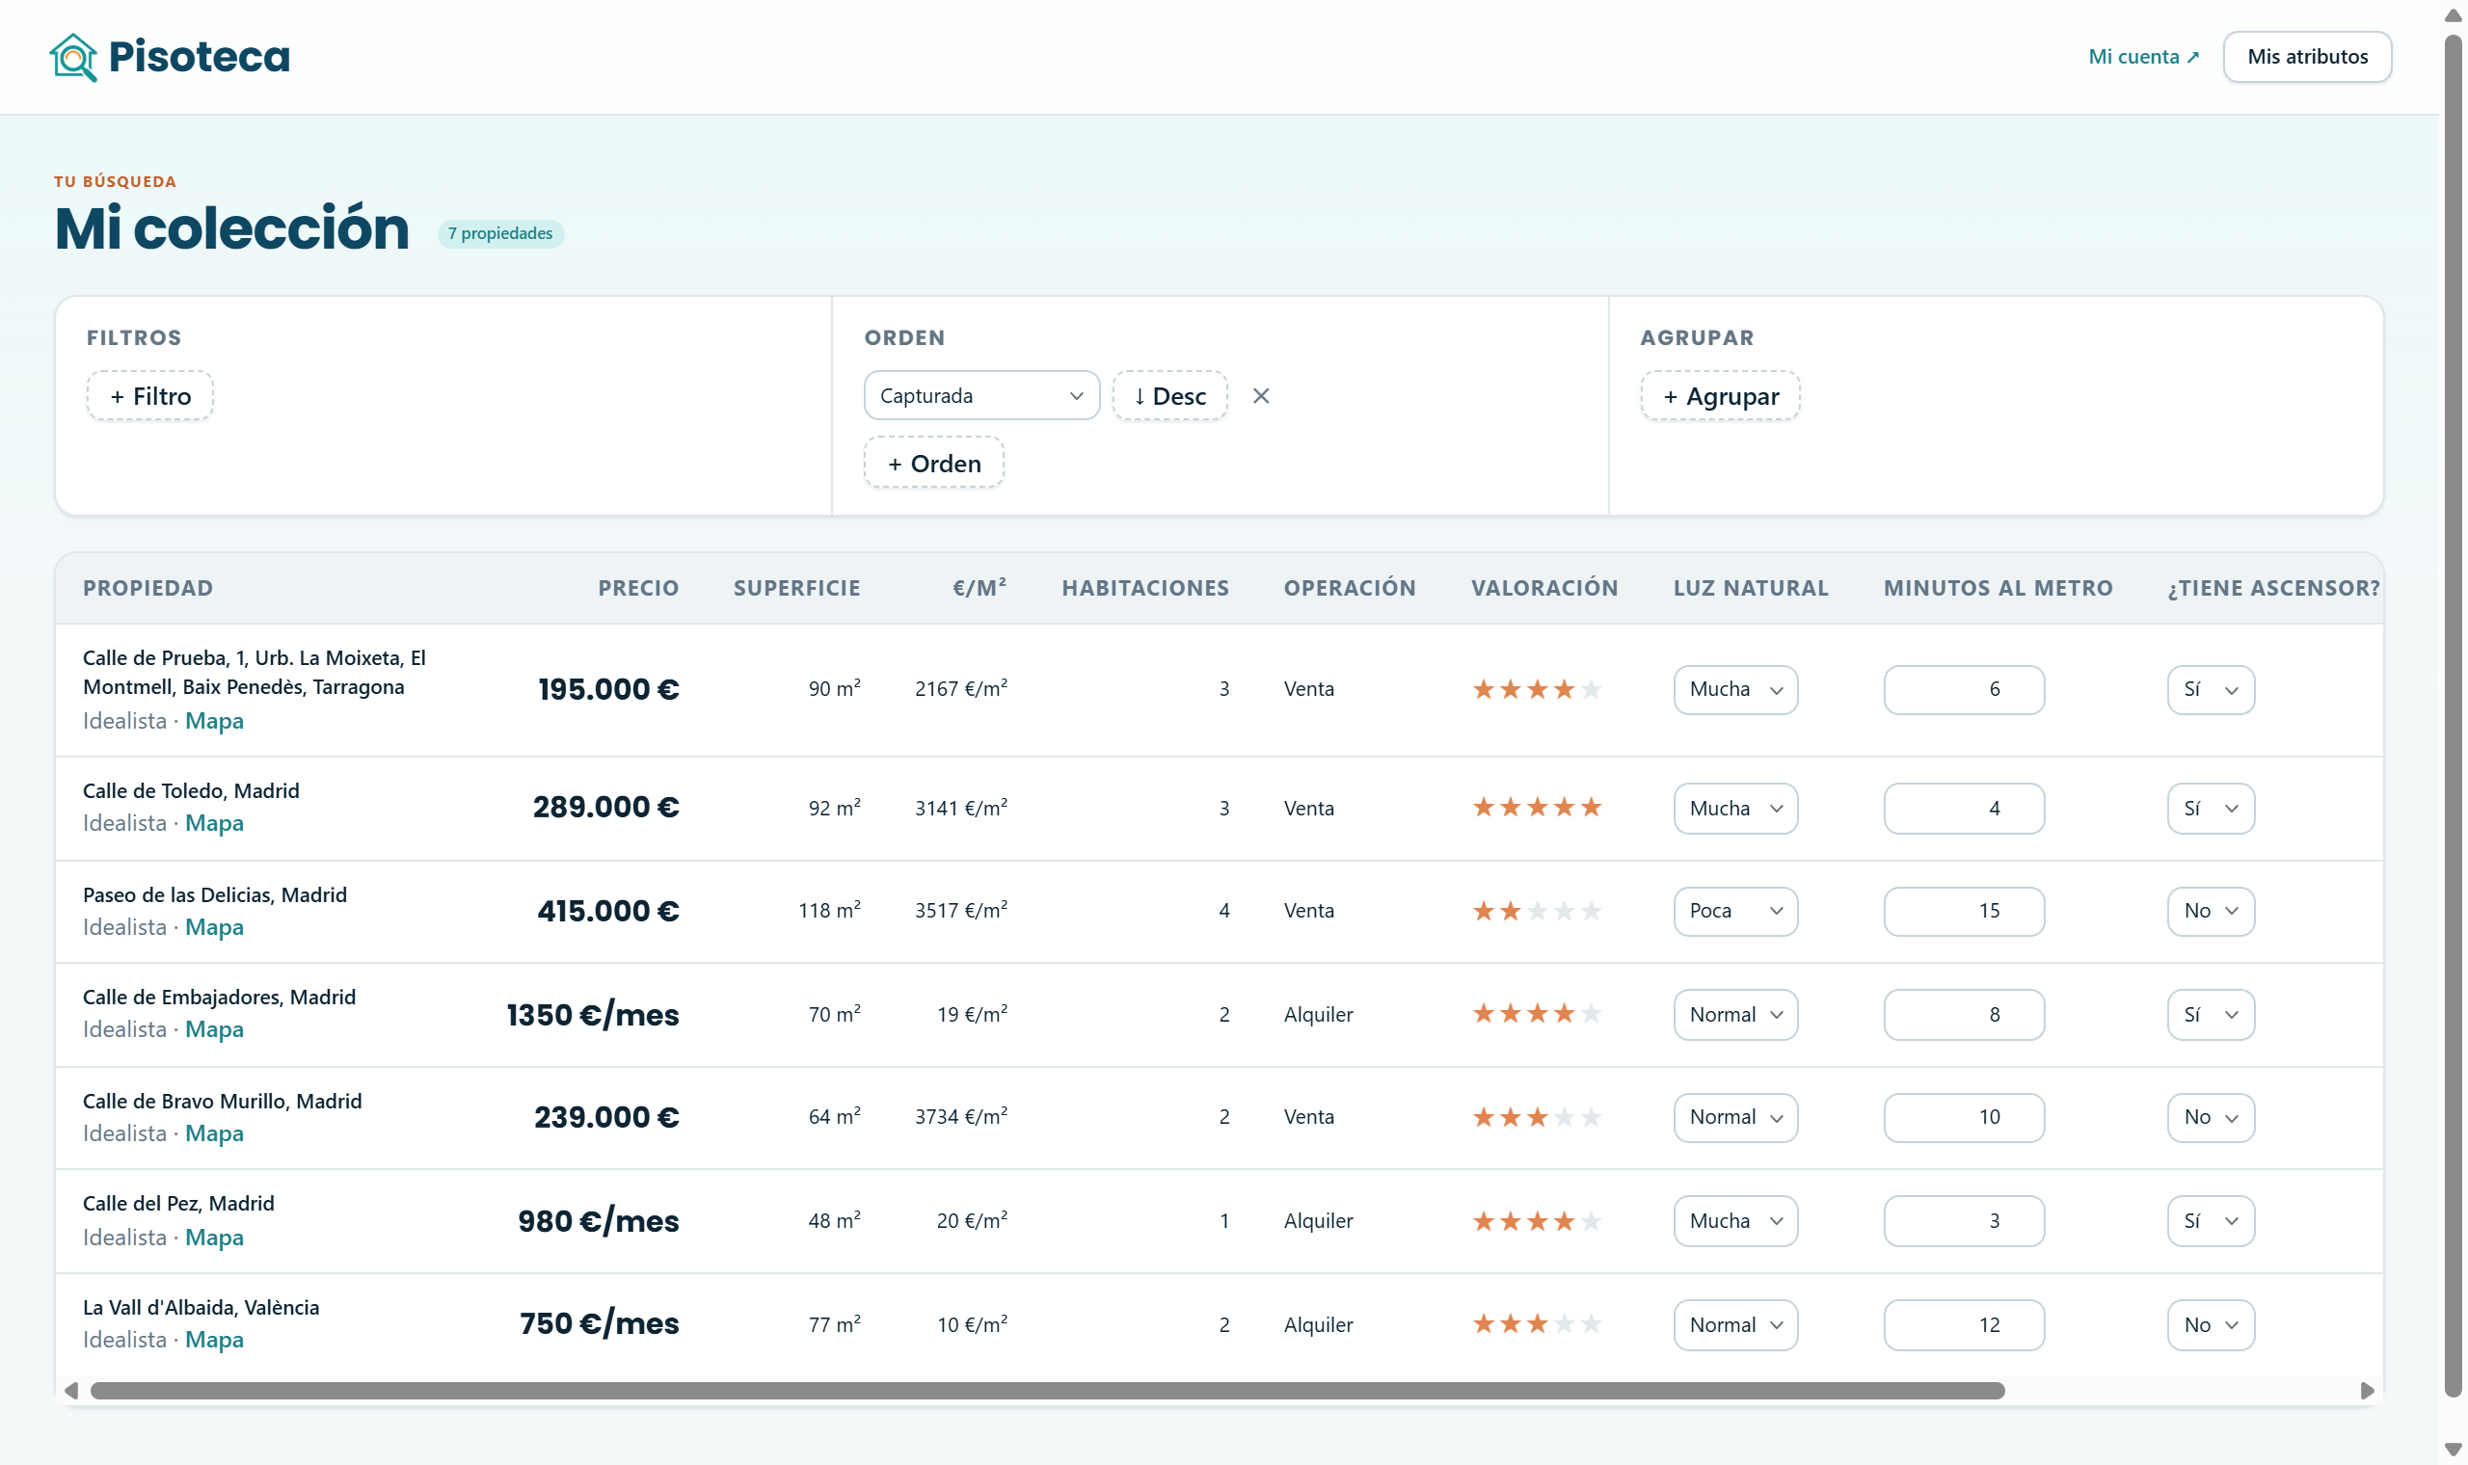Click the Habitaciones column header
The image size is (2468, 1465).
coord(1145,588)
